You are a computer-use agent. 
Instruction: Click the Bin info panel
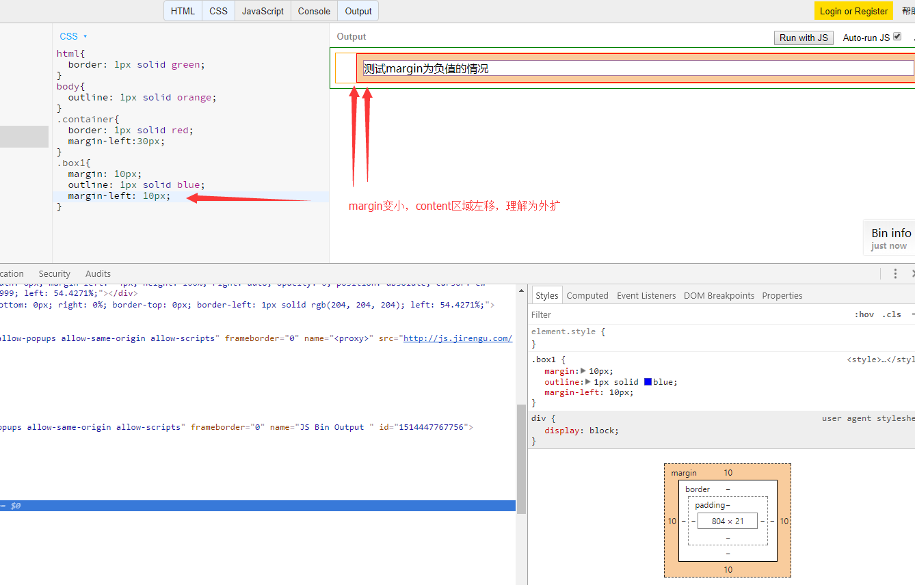(x=890, y=237)
